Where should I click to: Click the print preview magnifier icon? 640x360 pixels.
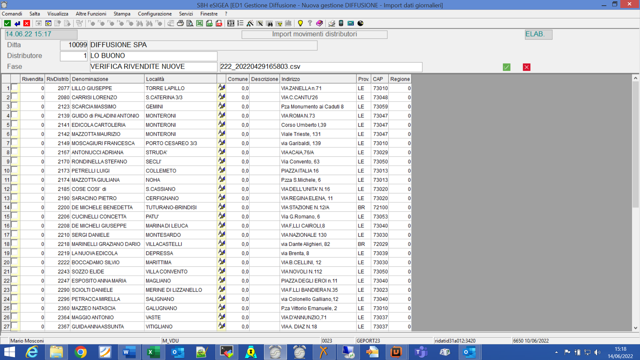(190, 23)
